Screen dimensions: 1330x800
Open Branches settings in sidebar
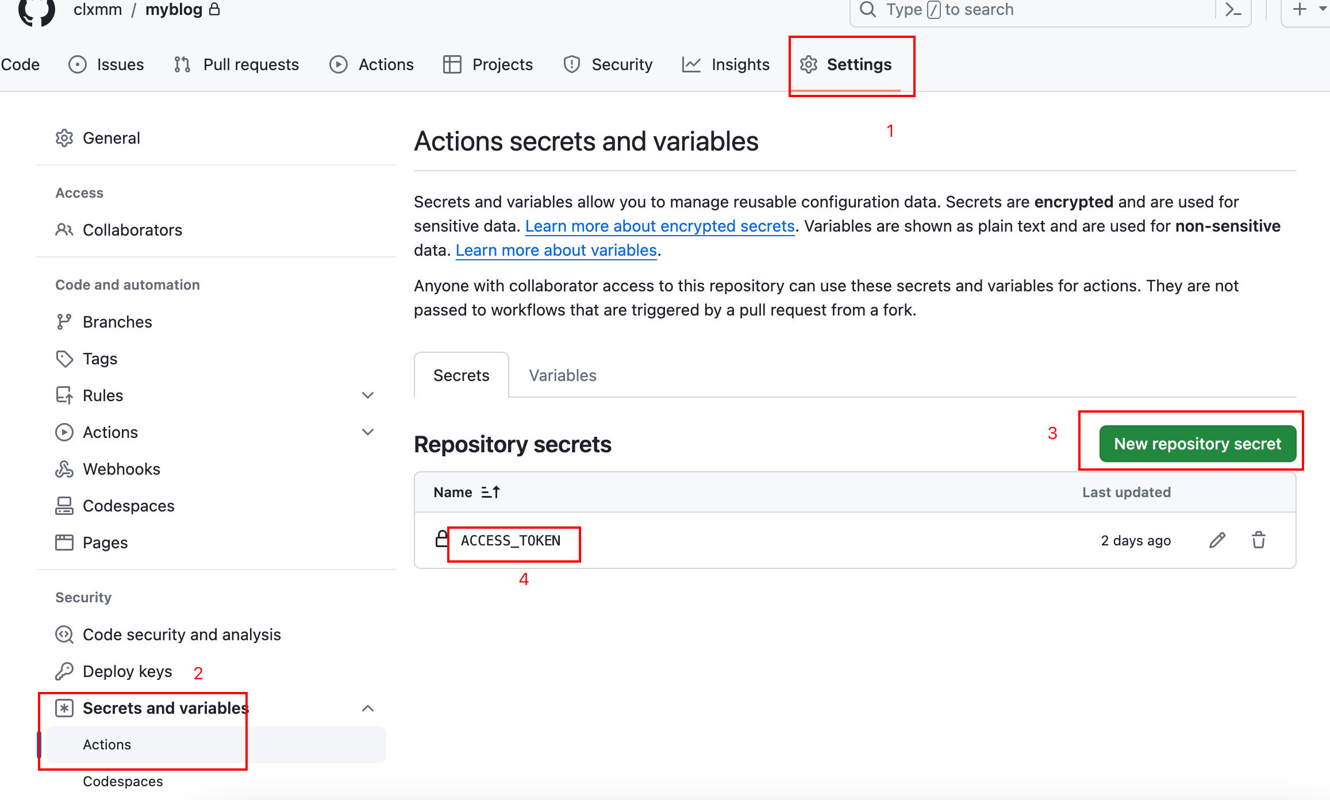click(117, 322)
